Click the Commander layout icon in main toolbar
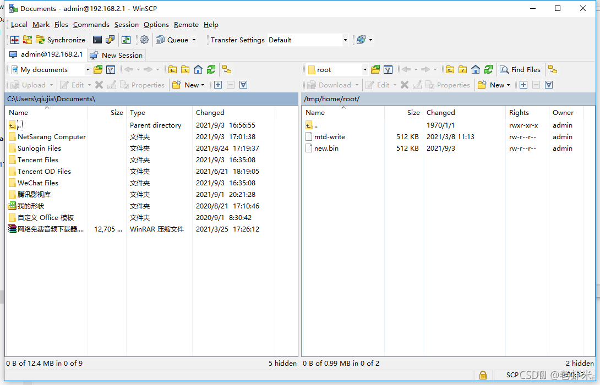Screen dimensions: 600x385 click(x=14, y=40)
